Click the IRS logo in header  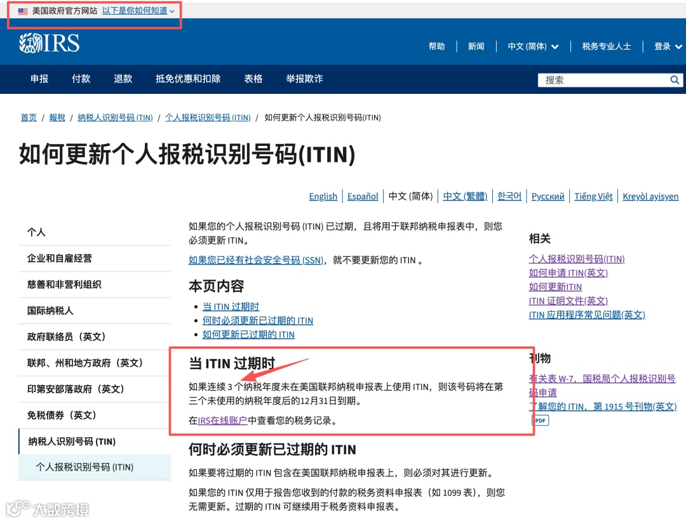tap(49, 43)
